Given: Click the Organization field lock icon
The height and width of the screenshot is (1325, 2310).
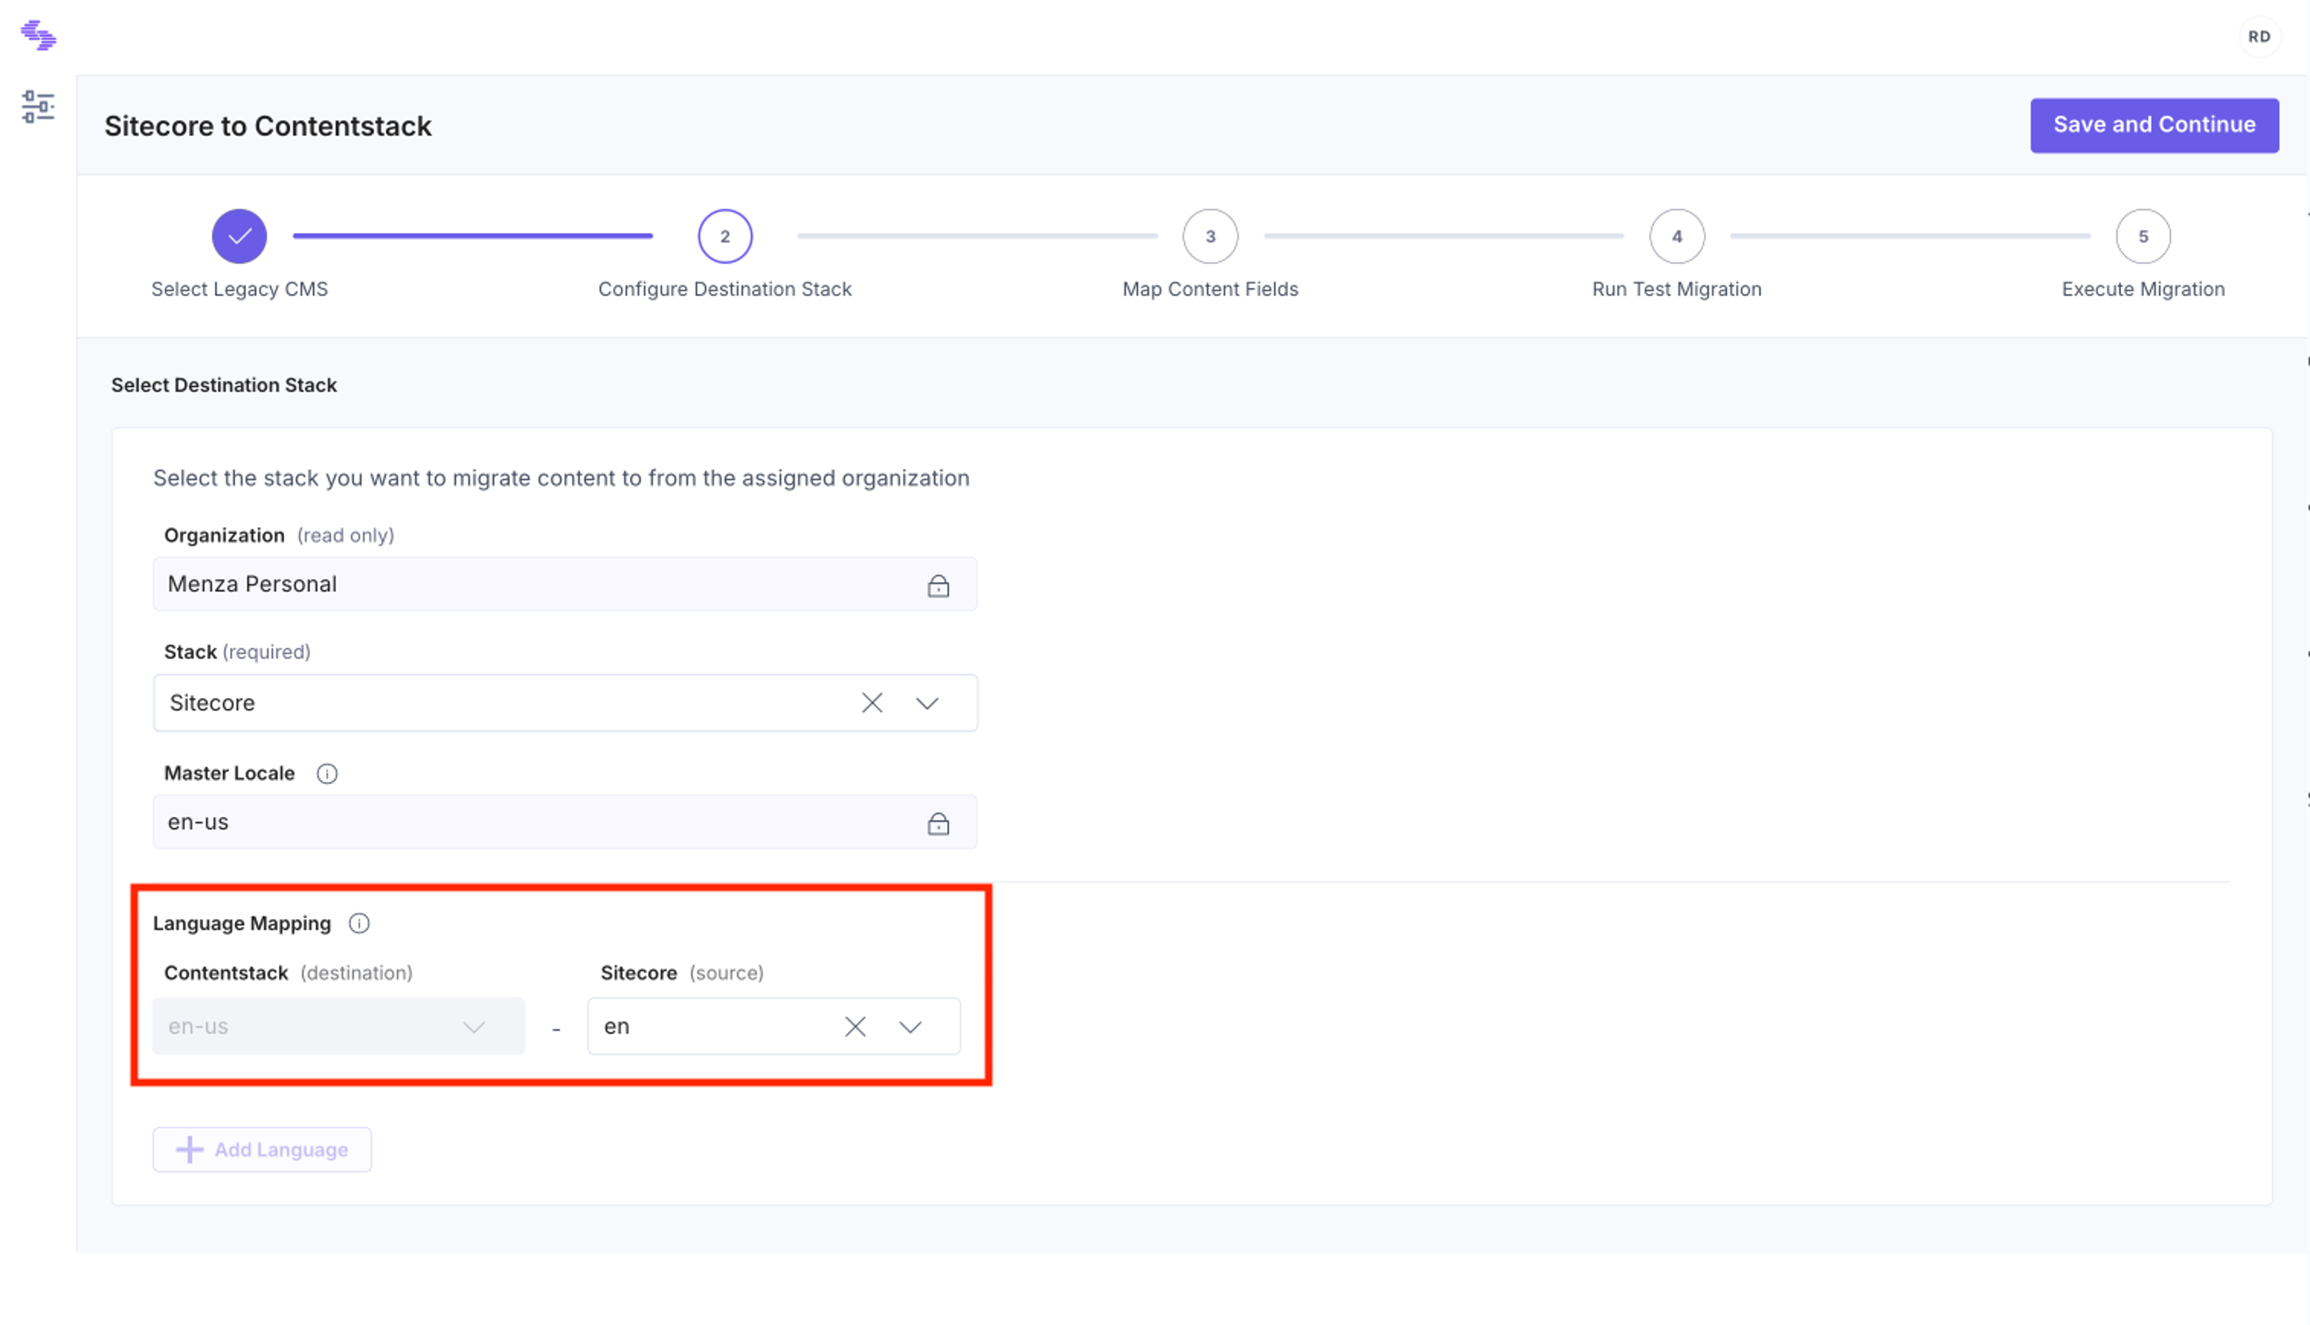Looking at the screenshot, I should pos(938,585).
